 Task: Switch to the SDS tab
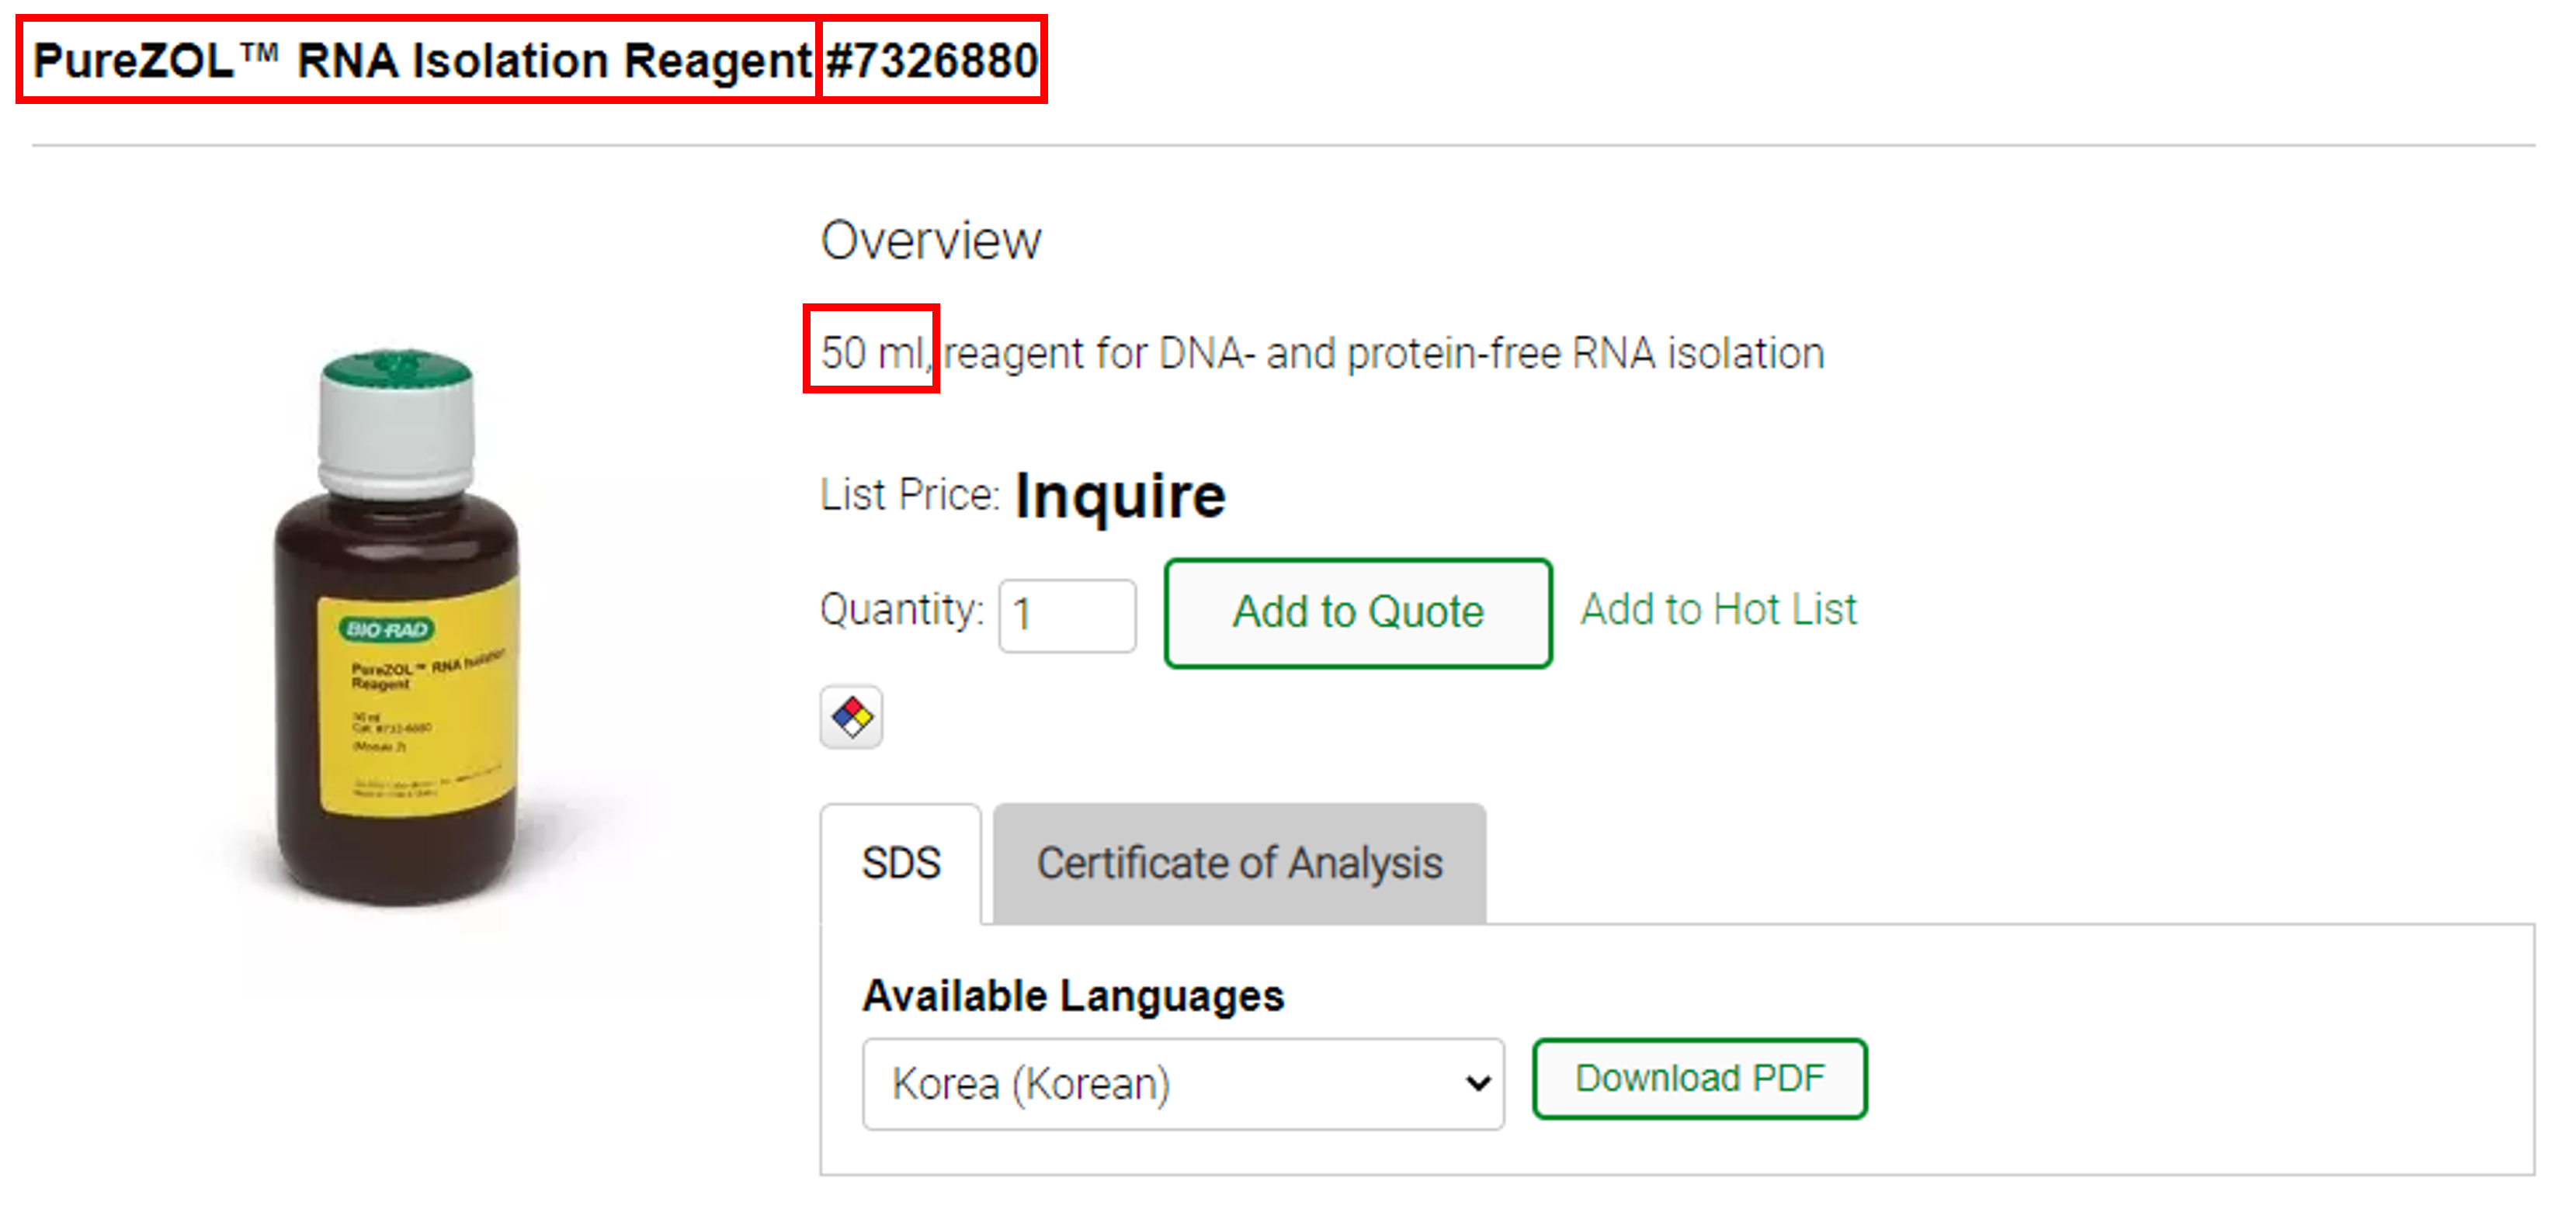[x=901, y=864]
